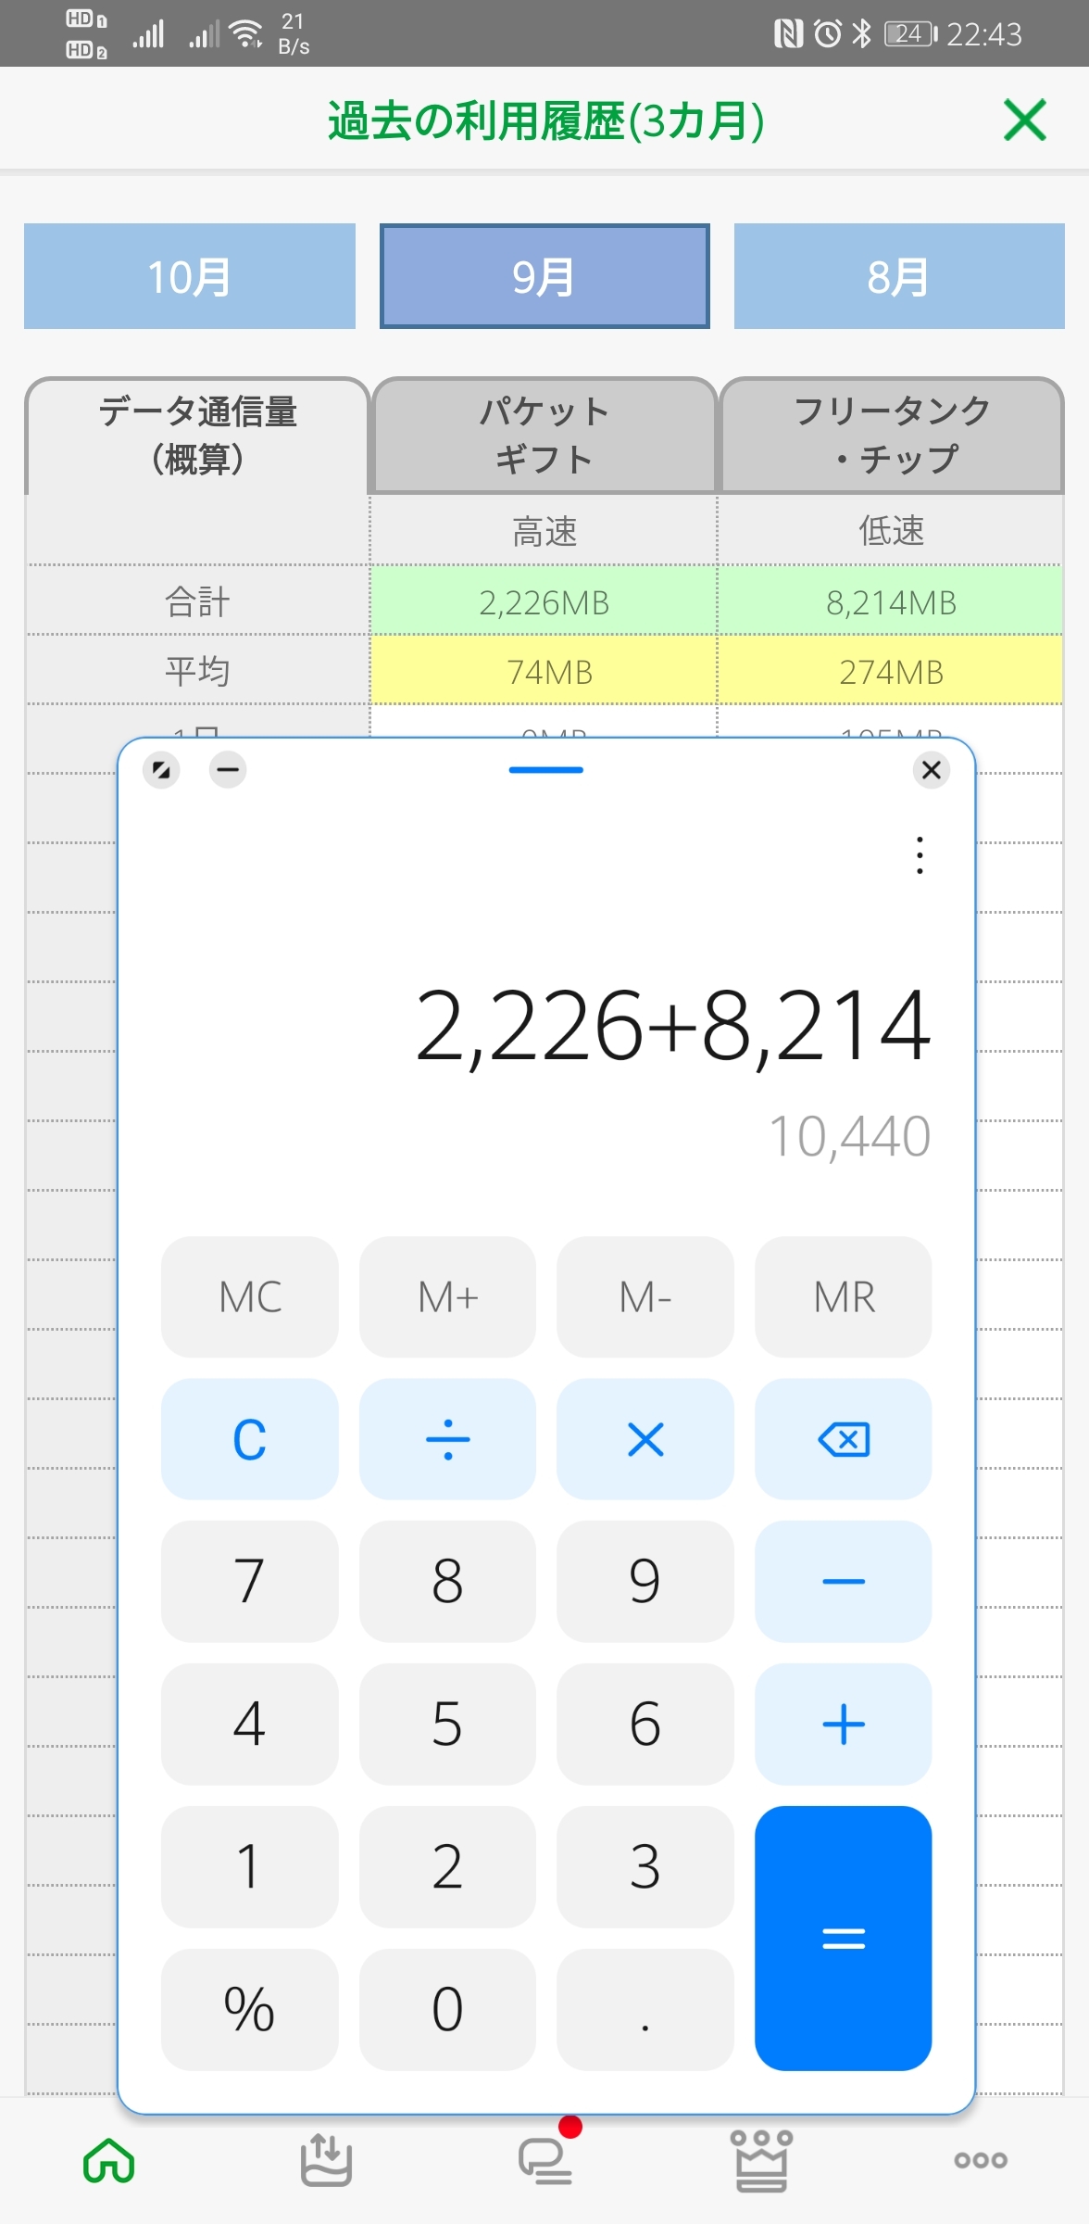Open the crown ranking icon in bottom bar

pos(761,2161)
